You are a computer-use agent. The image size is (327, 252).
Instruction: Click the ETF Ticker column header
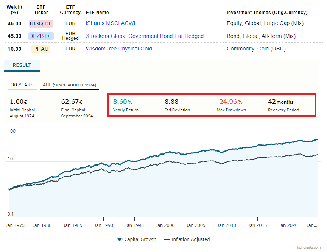point(41,9)
